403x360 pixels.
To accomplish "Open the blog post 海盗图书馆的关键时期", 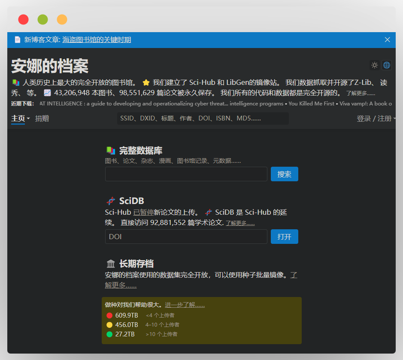I will point(97,40).
